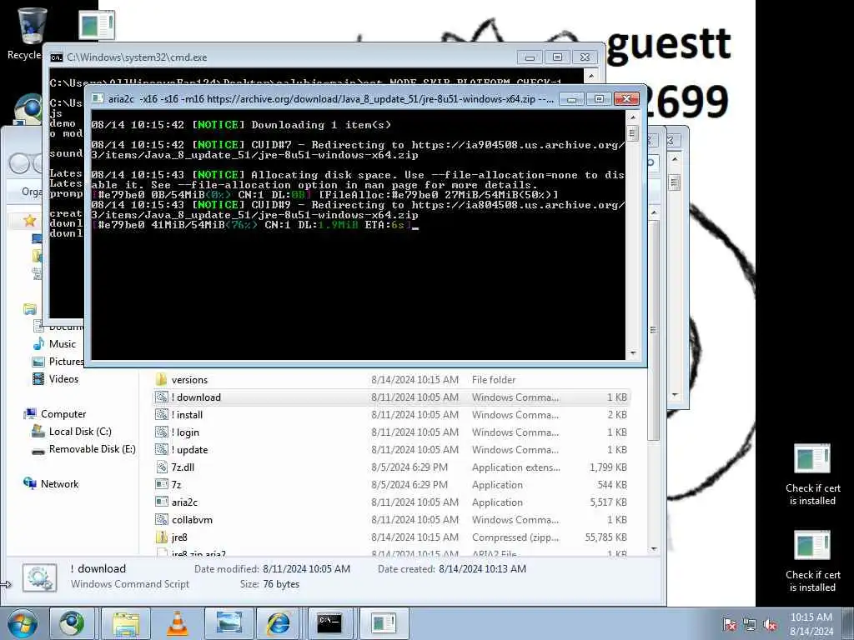
Task: Click scrollbar down arrow in Explorer file list
Action: pos(654,549)
